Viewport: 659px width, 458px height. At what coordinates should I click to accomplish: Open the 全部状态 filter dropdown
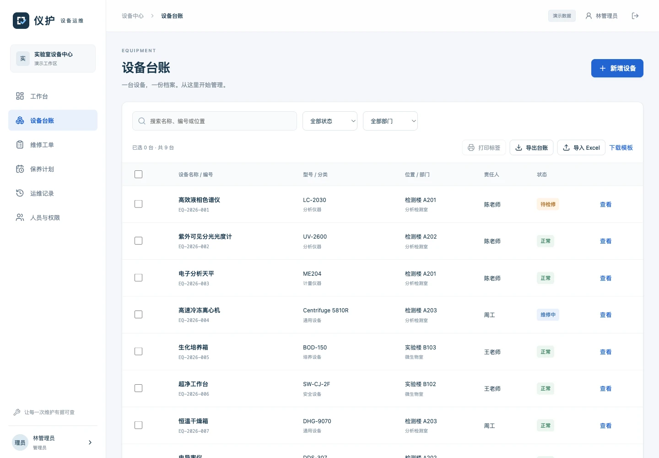tap(330, 121)
